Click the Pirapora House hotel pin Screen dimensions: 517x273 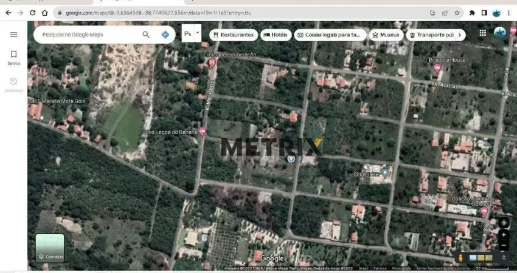[x=437, y=68]
